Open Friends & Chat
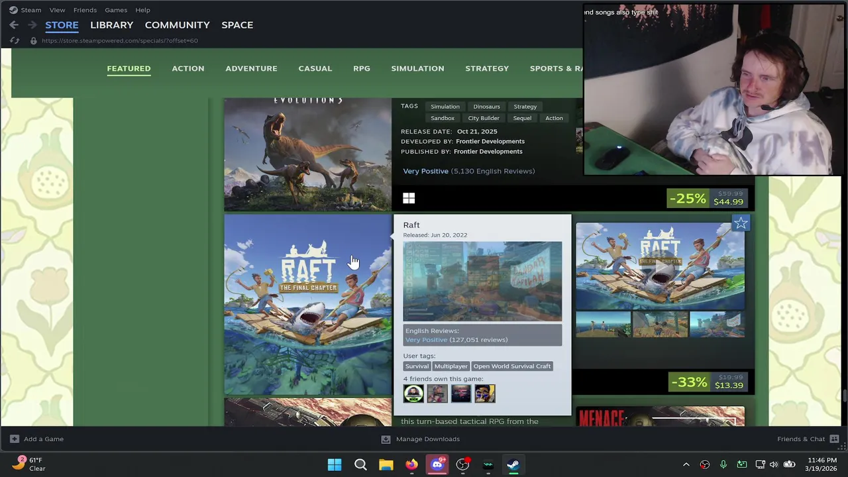The image size is (848, 477). click(x=808, y=439)
